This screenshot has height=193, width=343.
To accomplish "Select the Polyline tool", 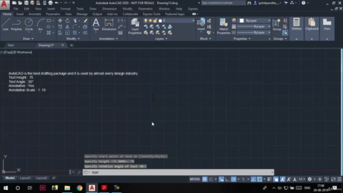I will point(16,24).
